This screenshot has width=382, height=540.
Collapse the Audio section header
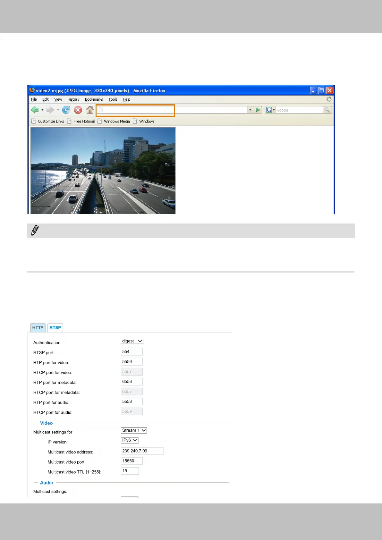click(x=47, y=483)
